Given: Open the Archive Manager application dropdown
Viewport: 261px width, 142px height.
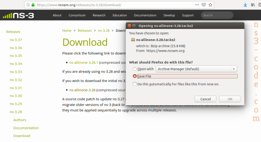Looking at the screenshot, I should point(197,69).
